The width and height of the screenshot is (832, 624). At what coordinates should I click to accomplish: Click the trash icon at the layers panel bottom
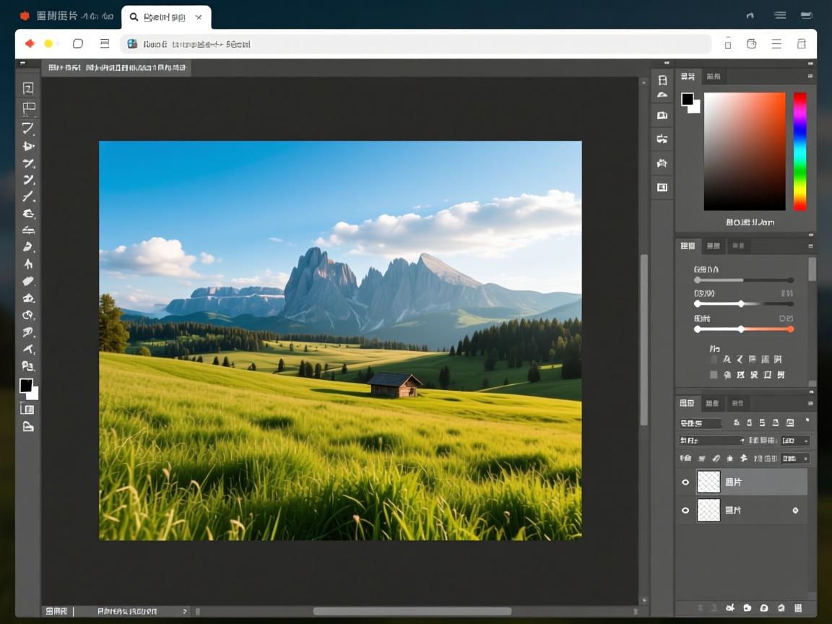(x=798, y=608)
